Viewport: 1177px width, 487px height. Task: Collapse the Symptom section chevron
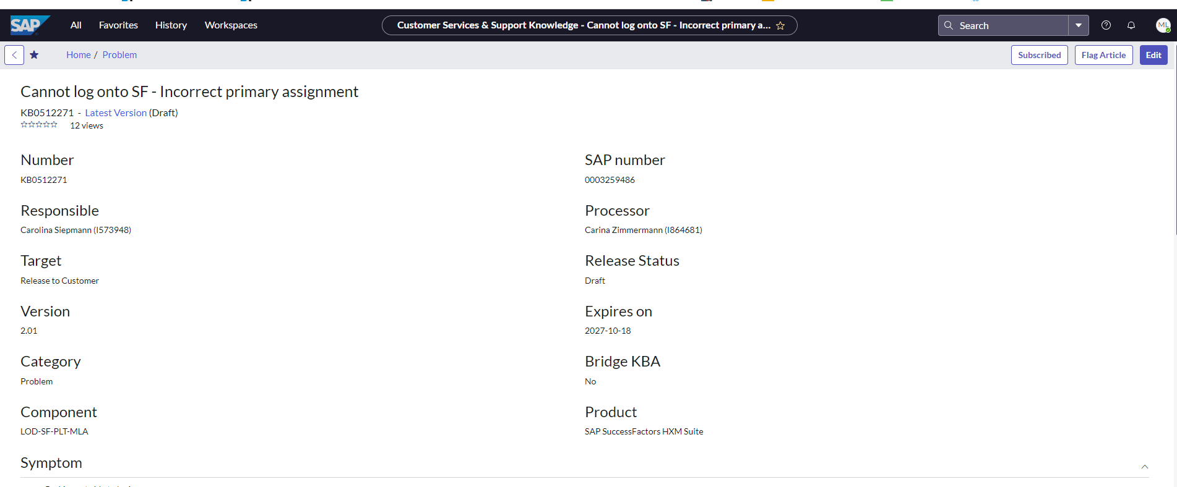click(1145, 467)
